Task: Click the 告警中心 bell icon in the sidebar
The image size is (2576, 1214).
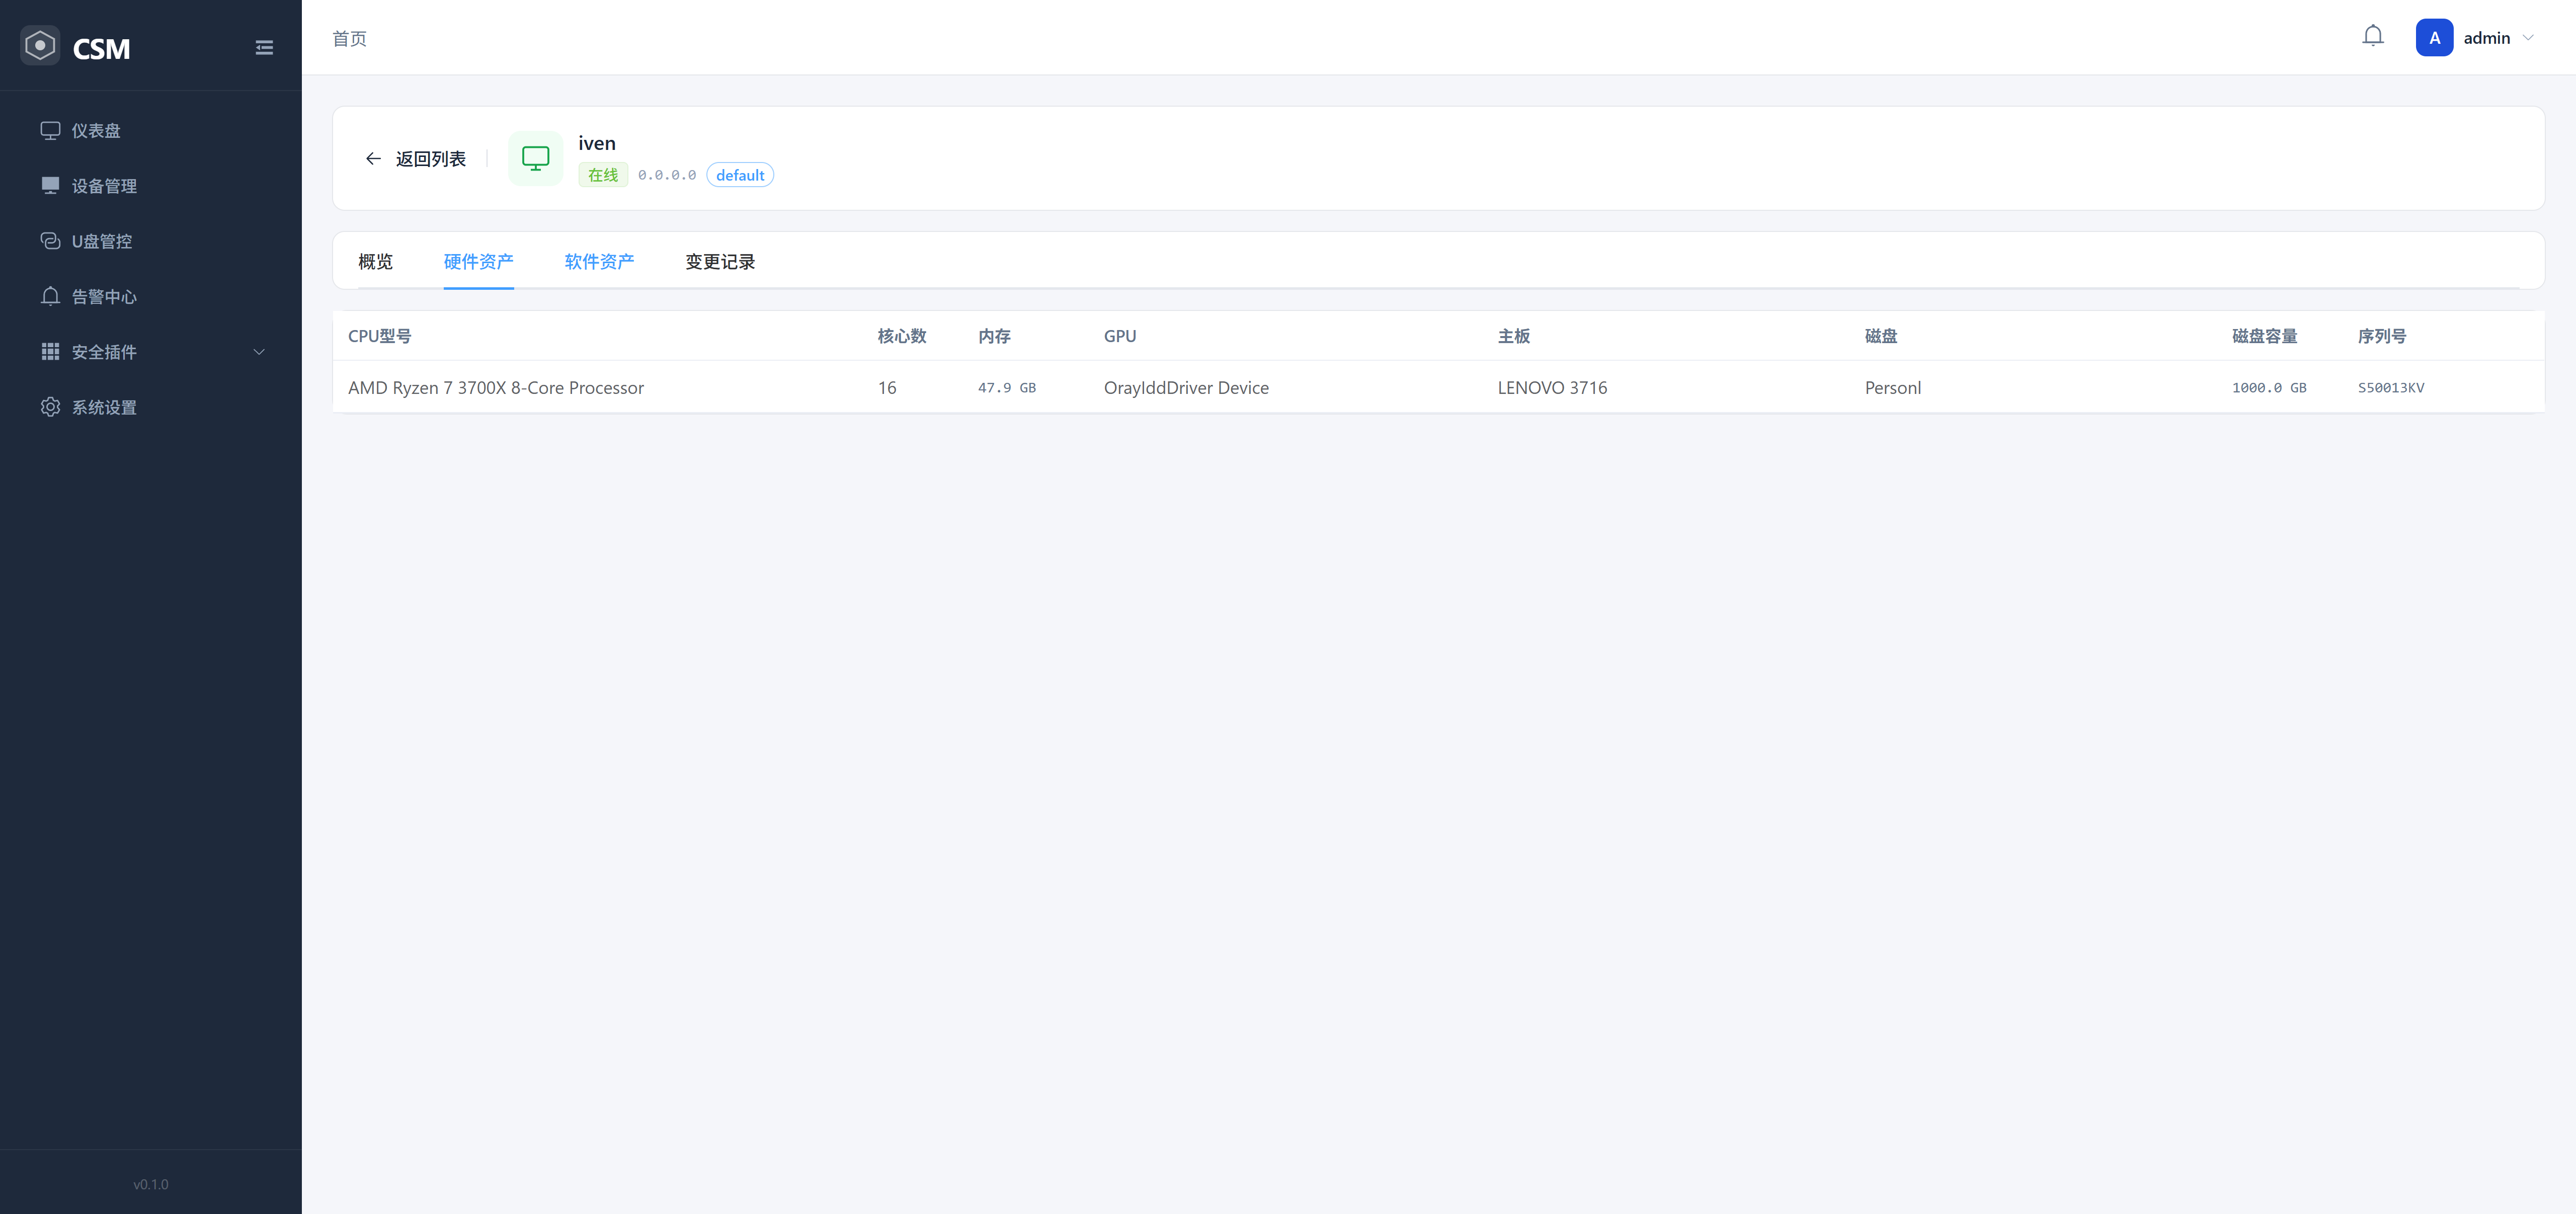Action: coord(50,296)
